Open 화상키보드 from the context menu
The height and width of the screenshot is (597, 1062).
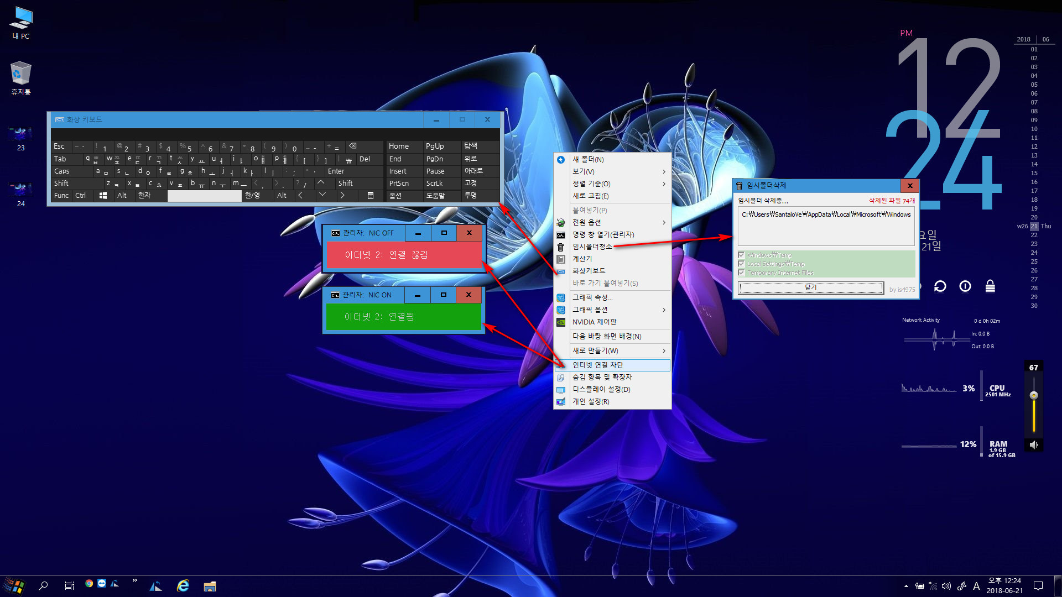pos(612,271)
